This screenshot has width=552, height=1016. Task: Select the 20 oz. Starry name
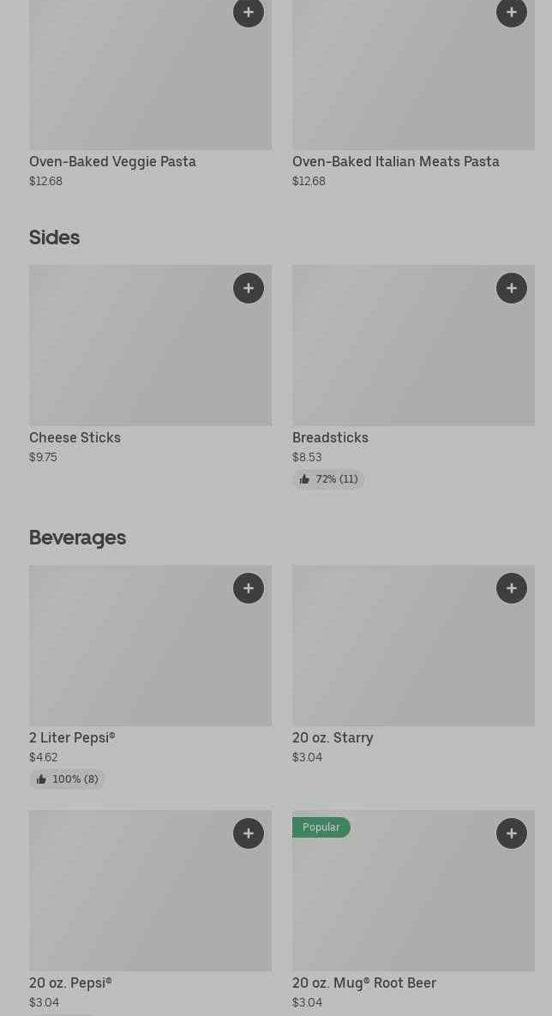point(333,737)
